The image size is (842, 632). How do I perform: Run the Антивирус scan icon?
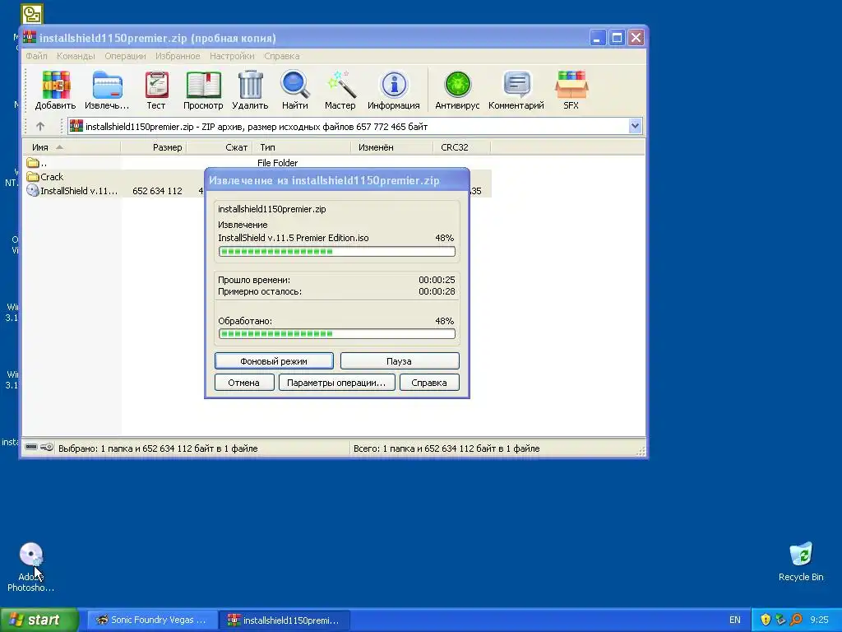pos(457,91)
